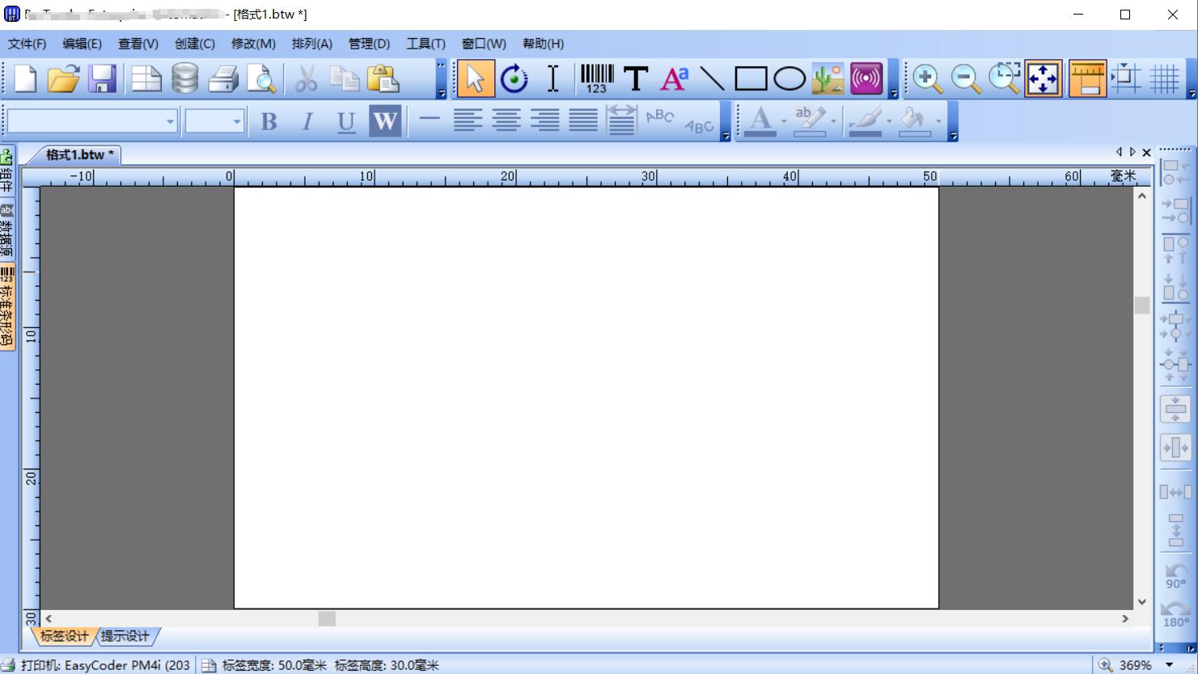1198x674 pixels.
Task: Open zoom percentage dropdown in status bar
Action: click(1170, 665)
